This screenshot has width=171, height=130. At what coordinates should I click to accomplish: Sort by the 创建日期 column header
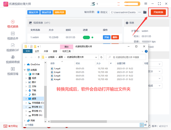121,63
